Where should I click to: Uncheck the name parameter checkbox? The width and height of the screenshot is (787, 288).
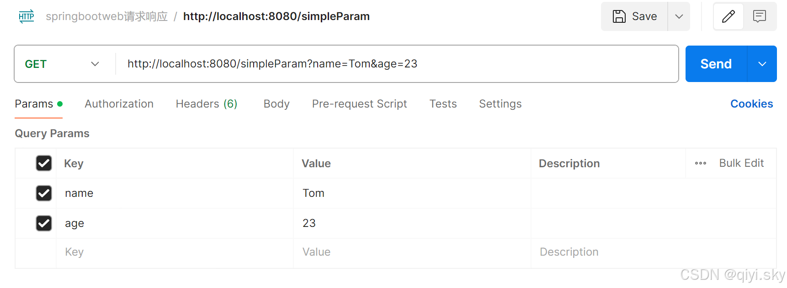coord(44,193)
